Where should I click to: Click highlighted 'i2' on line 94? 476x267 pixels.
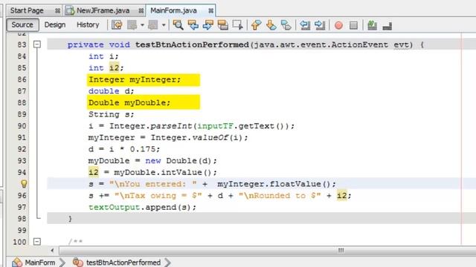94,172
